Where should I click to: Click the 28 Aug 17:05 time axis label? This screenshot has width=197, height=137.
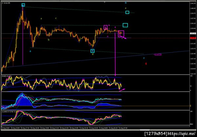(25, 128)
